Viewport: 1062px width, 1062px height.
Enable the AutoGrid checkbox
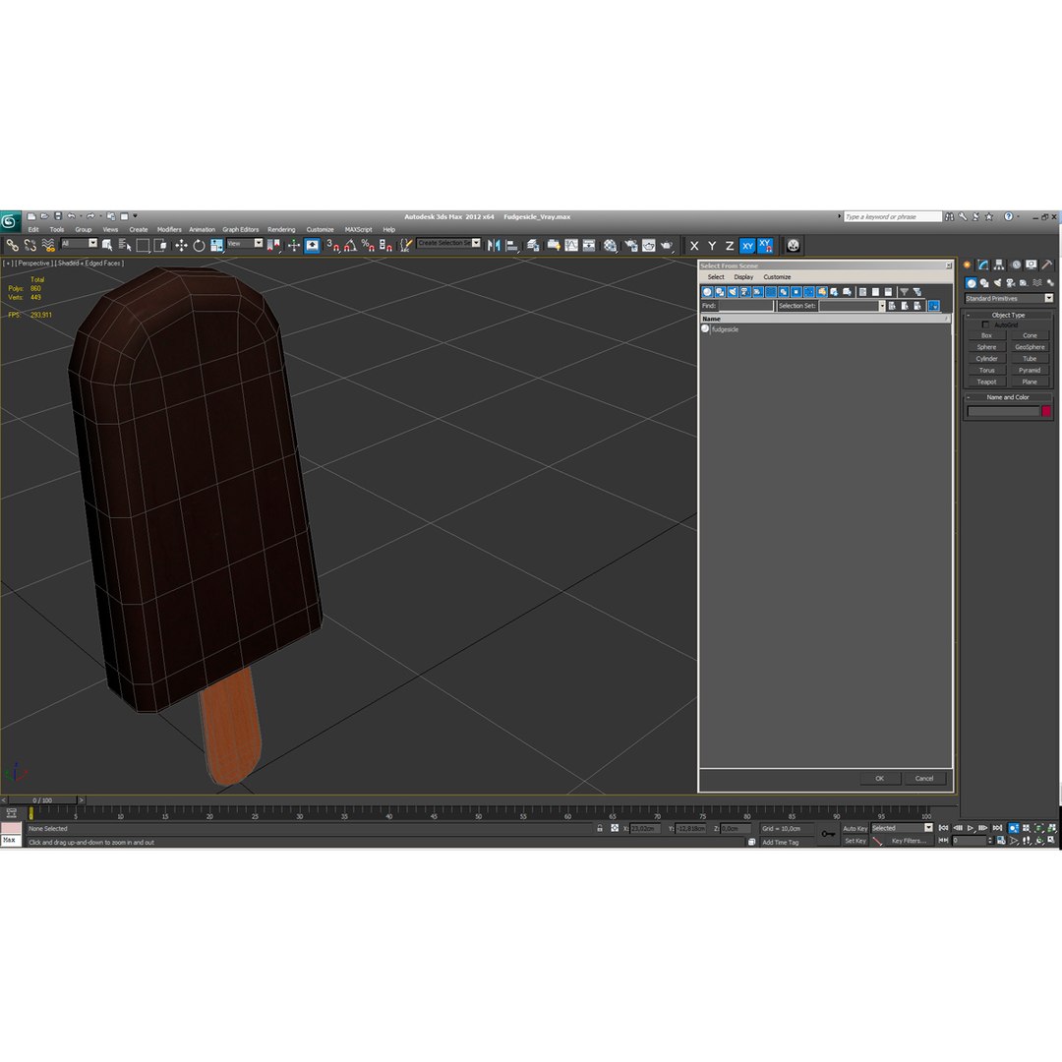[x=985, y=325]
